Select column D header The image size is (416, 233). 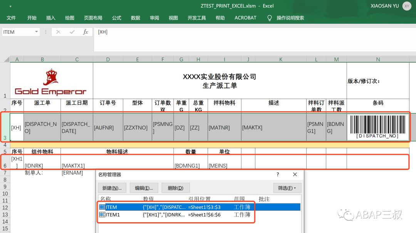(108, 59)
